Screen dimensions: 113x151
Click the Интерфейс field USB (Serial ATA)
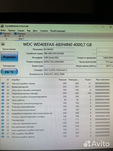point(59,58)
